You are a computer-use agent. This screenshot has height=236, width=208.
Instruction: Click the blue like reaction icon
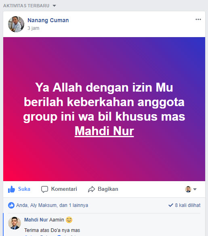pos(11,205)
